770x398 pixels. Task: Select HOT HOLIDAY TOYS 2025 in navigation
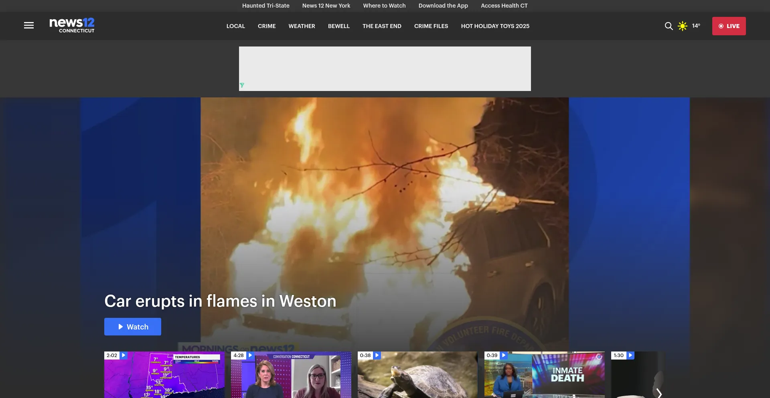pyautogui.click(x=495, y=26)
